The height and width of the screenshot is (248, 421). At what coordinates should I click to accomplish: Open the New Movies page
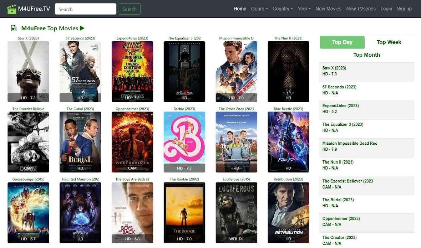[x=328, y=9]
